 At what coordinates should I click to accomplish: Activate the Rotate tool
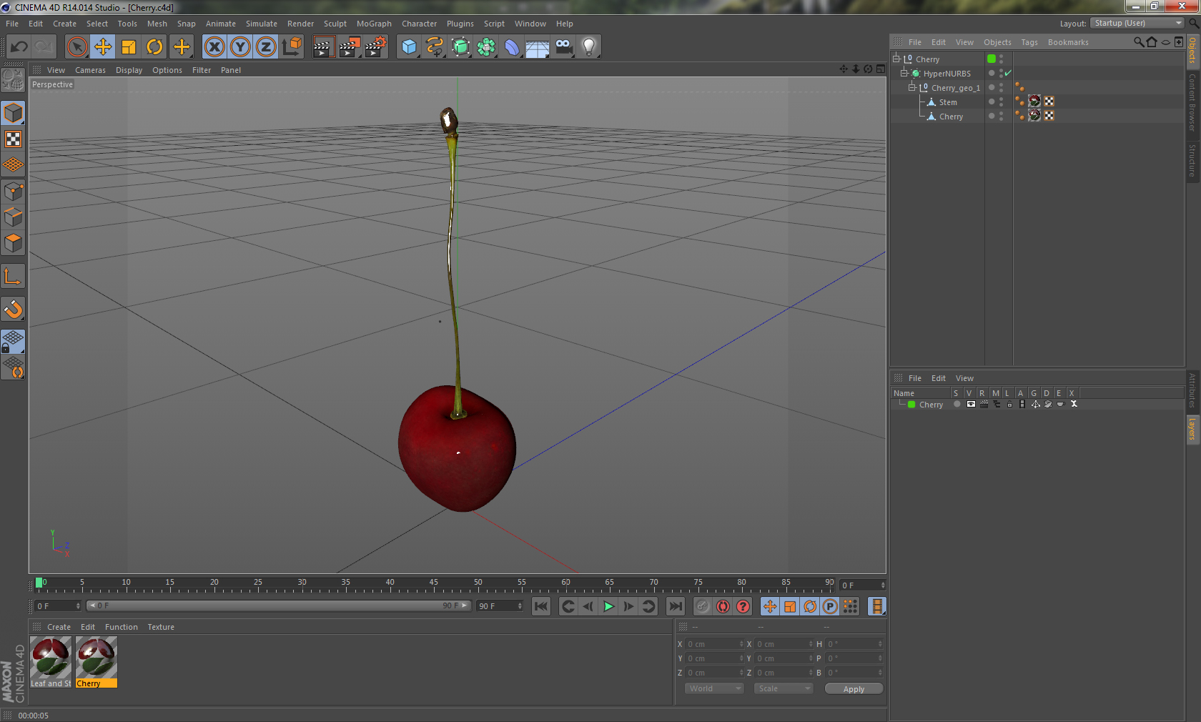(x=154, y=47)
